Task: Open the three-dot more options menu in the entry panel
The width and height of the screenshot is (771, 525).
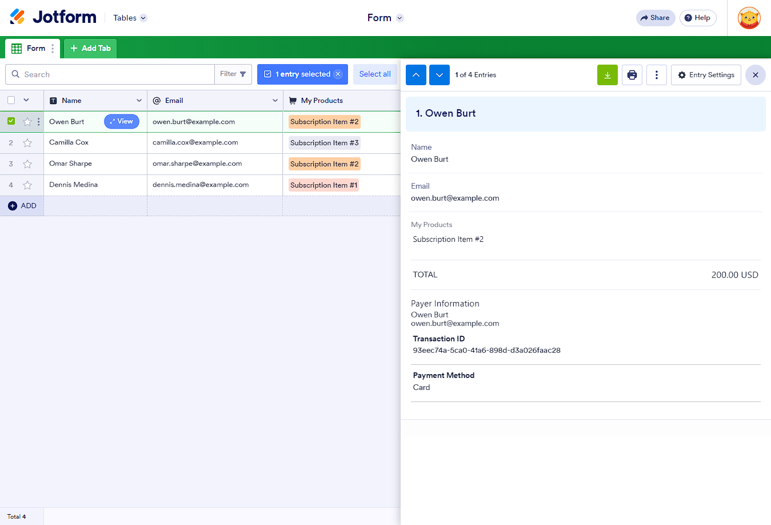Action: point(656,75)
